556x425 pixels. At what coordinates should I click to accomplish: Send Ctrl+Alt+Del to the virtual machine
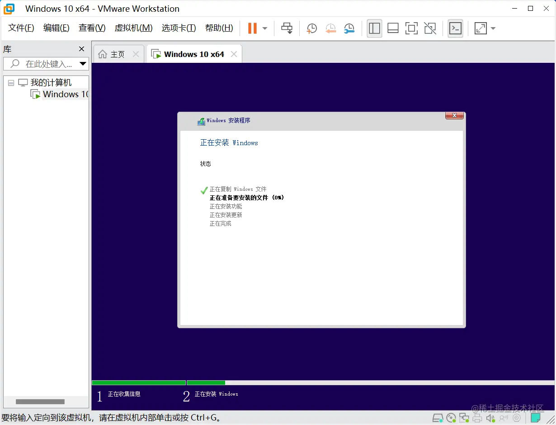pos(287,28)
